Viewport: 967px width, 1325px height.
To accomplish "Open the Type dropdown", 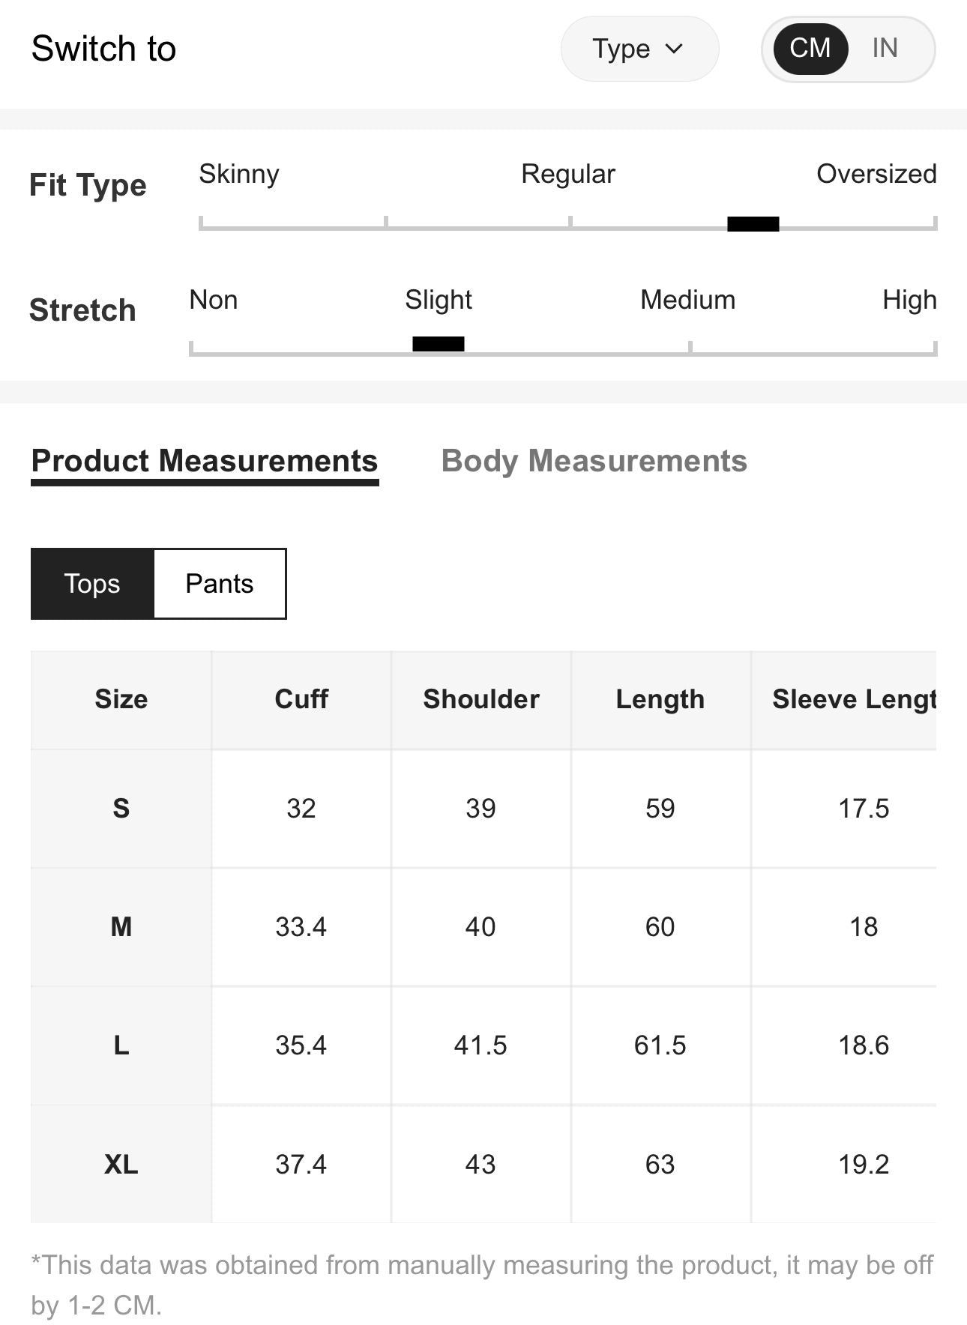I will [x=639, y=49].
